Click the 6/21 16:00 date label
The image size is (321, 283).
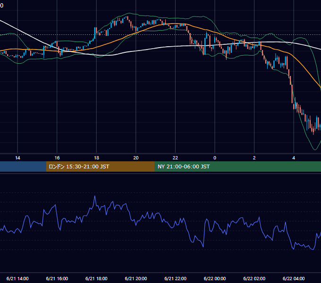pos(57,278)
